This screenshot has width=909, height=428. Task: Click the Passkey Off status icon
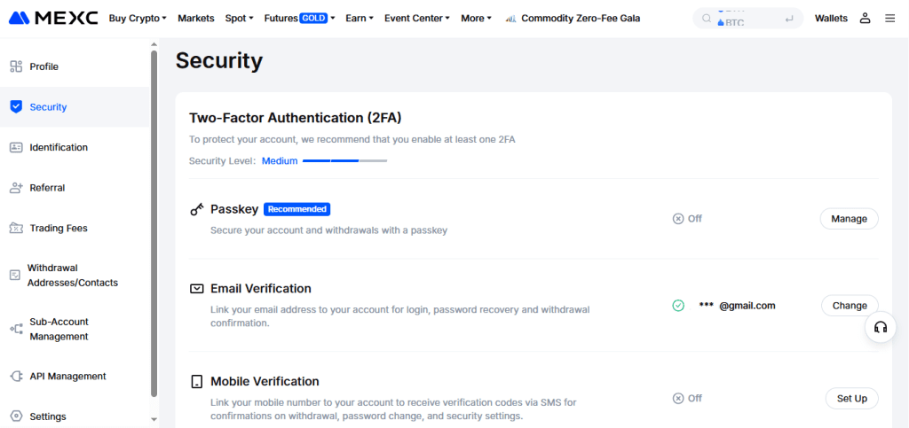(x=677, y=219)
